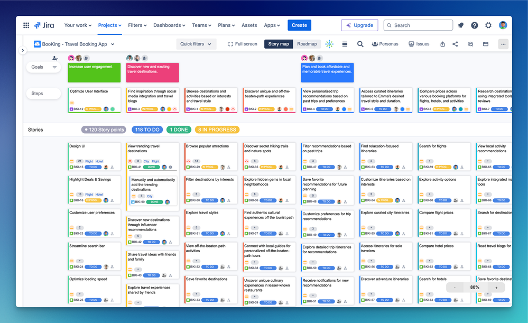Viewport: 528px width, 323px height.
Task: Open Quick filters dropdown
Action: click(196, 44)
